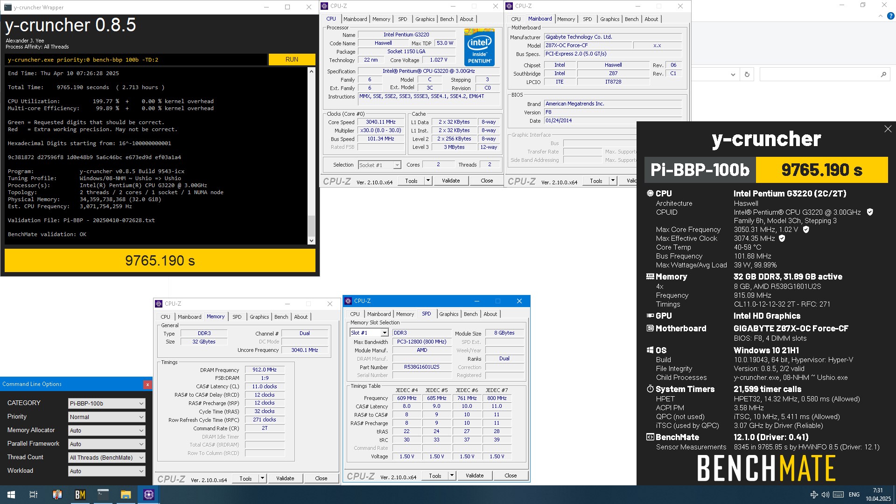Viewport: 896px width, 504px height.
Task: Open the CATEGORY dropdown showing Pi-BBP-100b
Action: coord(107,404)
